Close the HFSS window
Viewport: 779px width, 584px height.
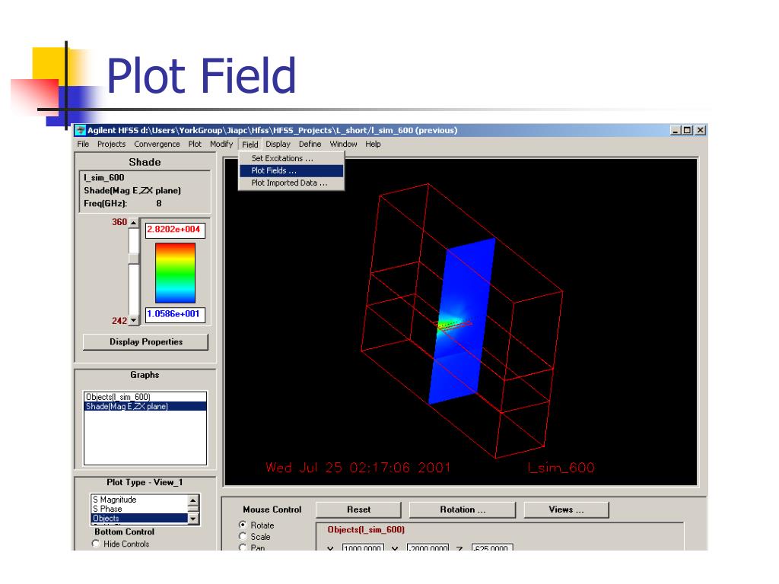click(x=700, y=130)
